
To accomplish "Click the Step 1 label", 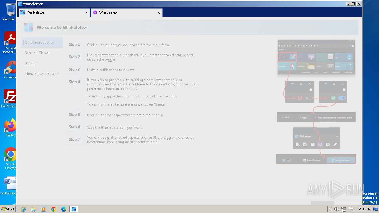I will pyautogui.click(x=74, y=45).
